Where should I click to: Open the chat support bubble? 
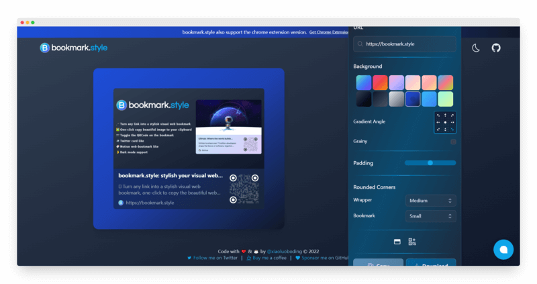coord(503,249)
